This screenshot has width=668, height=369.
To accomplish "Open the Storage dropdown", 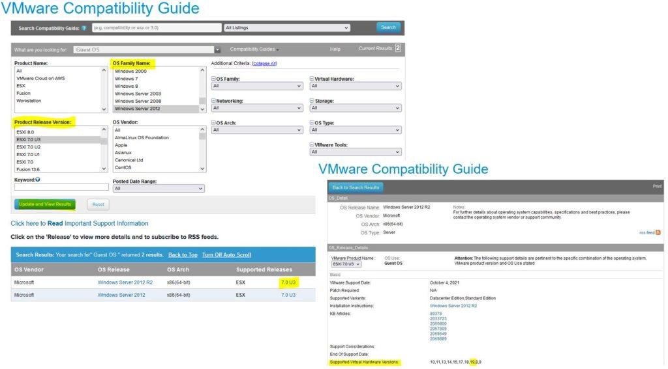I will click(x=356, y=108).
